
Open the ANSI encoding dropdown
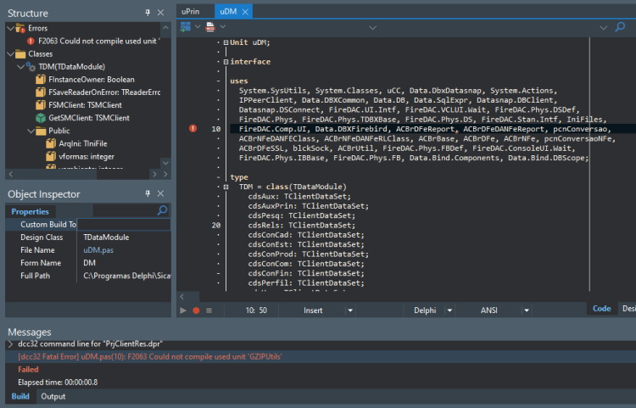tap(527, 310)
